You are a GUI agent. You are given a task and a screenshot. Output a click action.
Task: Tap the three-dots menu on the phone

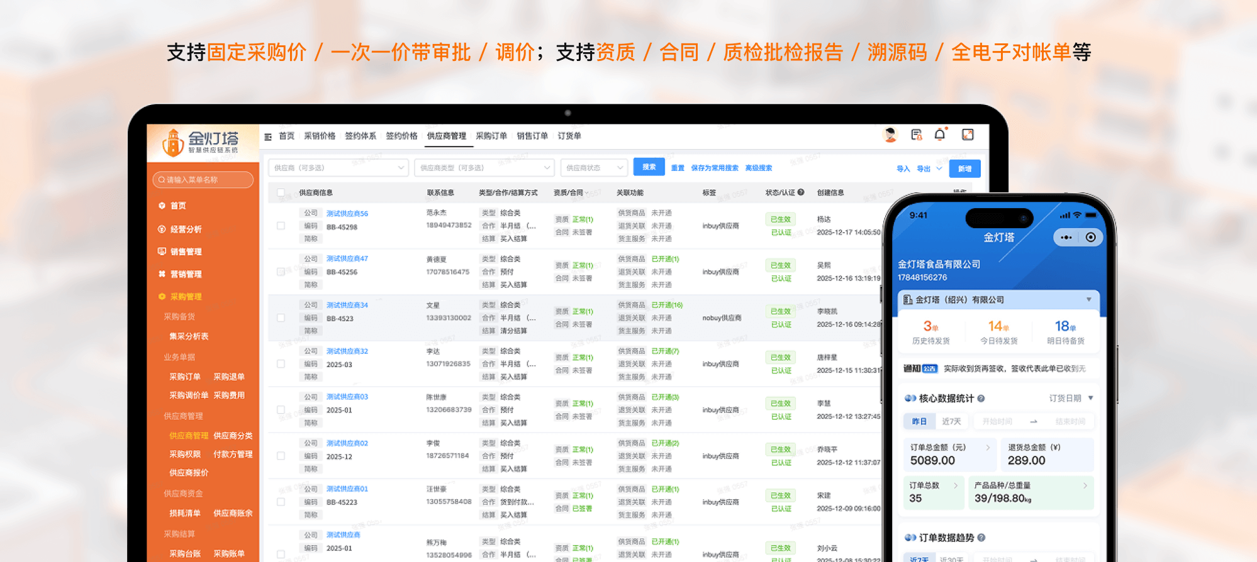1066,238
